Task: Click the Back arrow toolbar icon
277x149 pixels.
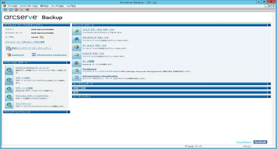Action: click(5, 10)
